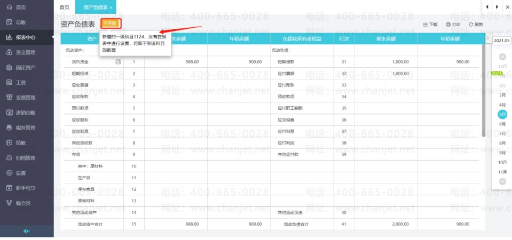Click the 设置 gear icon in sidebar
512x240 pixels.
coord(10,173)
